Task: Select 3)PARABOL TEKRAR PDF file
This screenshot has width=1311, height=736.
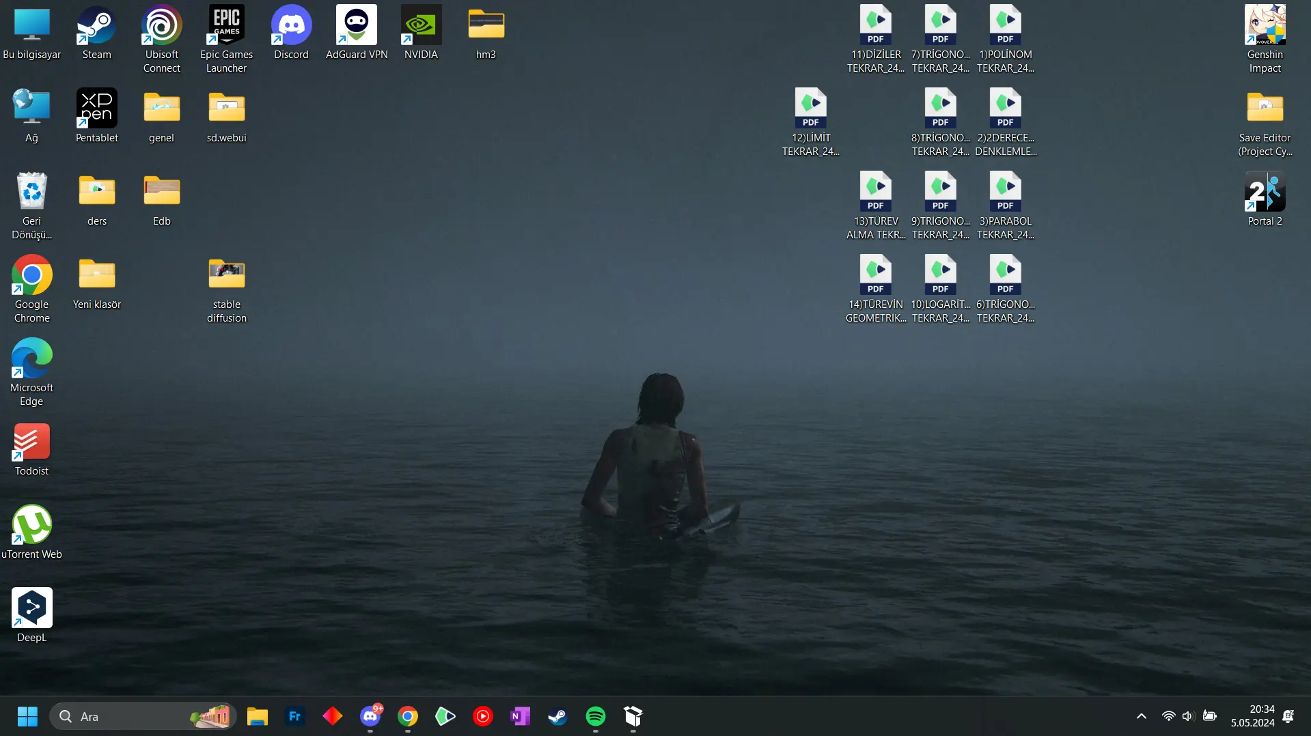Action: coord(1006,206)
